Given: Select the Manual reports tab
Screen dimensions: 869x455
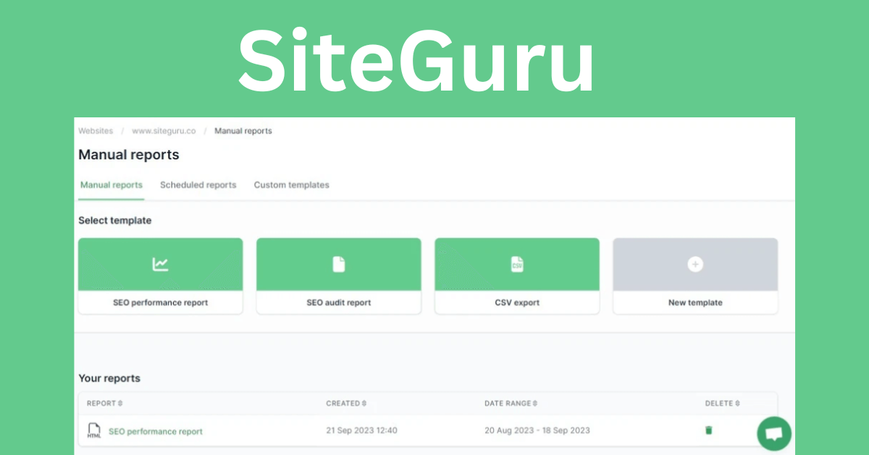Looking at the screenshot, I should [x=112, y=185].
